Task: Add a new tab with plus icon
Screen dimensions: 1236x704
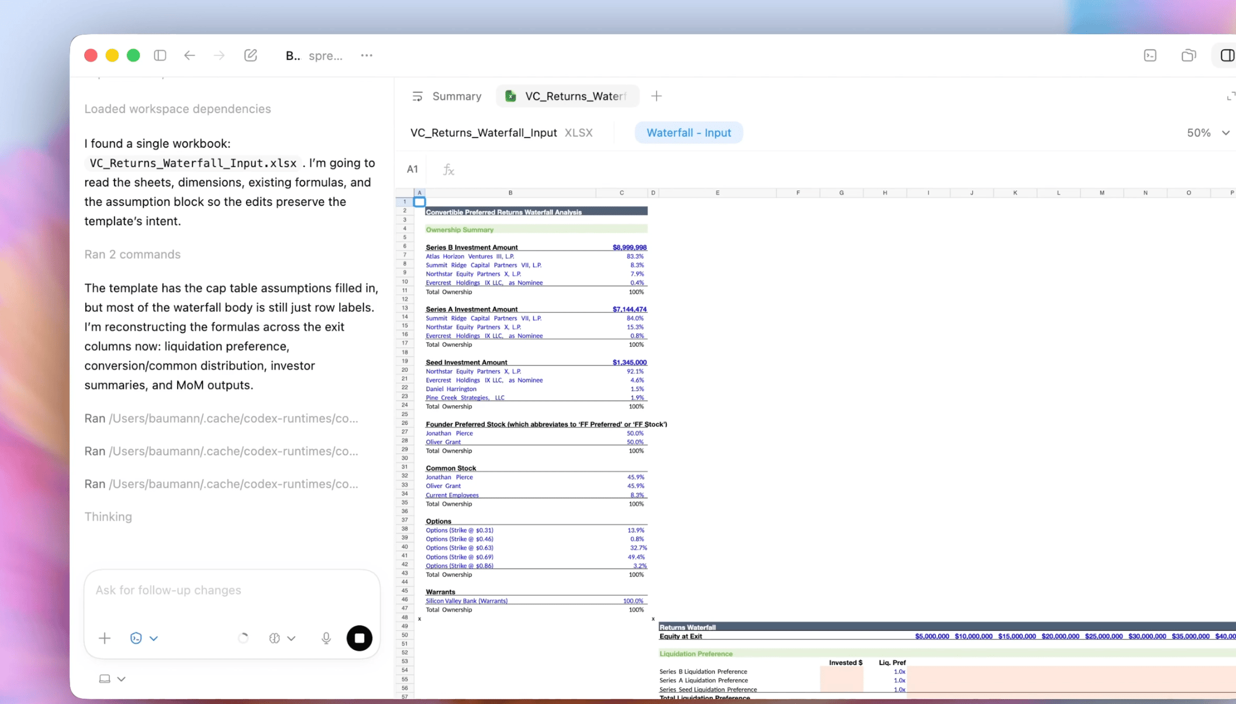Action: click(x=657, y=96)
